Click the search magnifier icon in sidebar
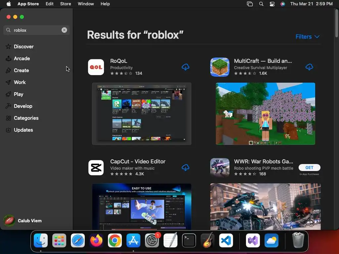The width and height of the screenshot is (339, 254). (x=8, y=30)
